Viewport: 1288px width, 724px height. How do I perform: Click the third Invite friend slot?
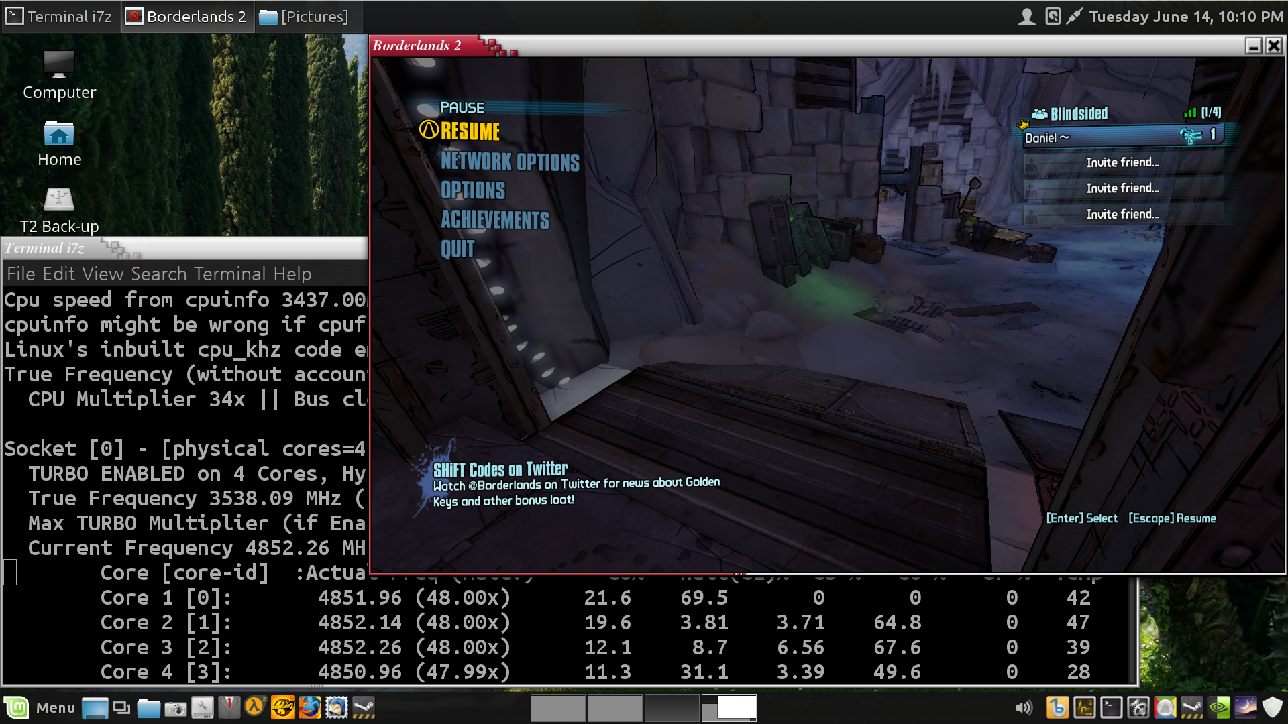(1123, 215)
